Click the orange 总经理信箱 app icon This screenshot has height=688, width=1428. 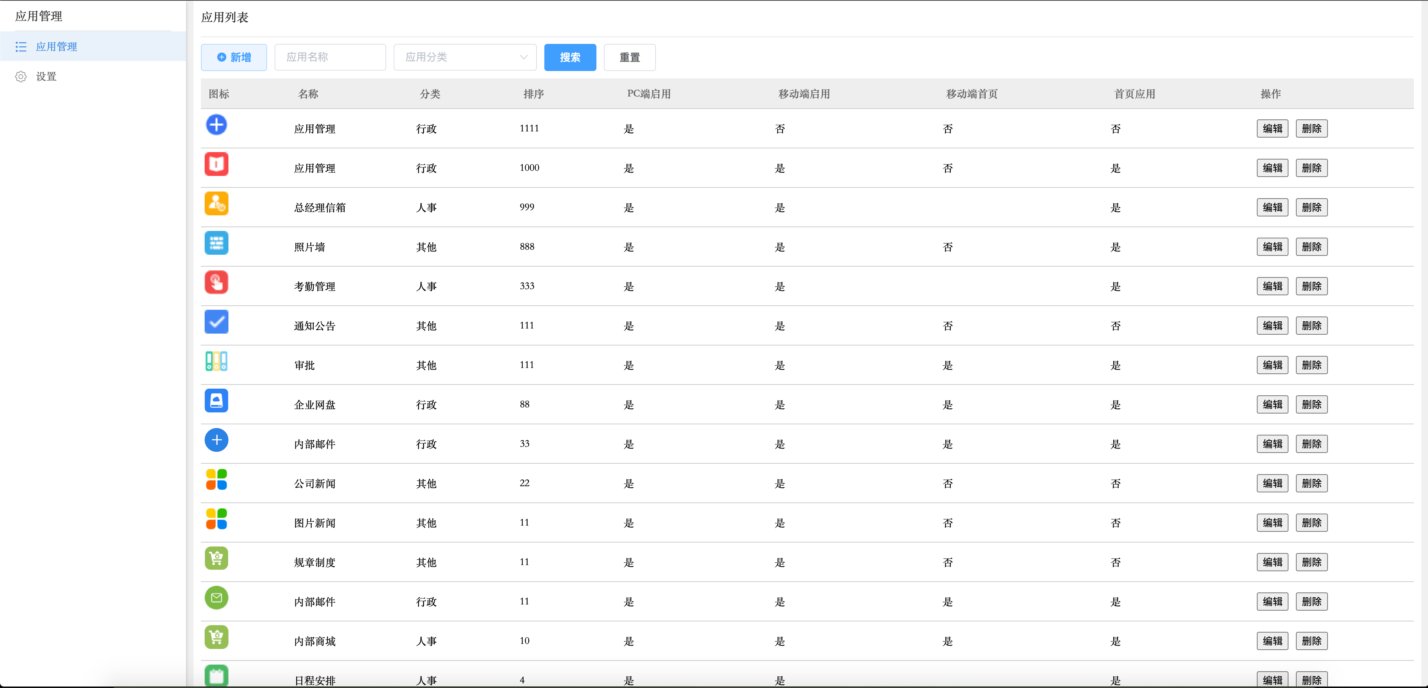(x=216, y=203)
